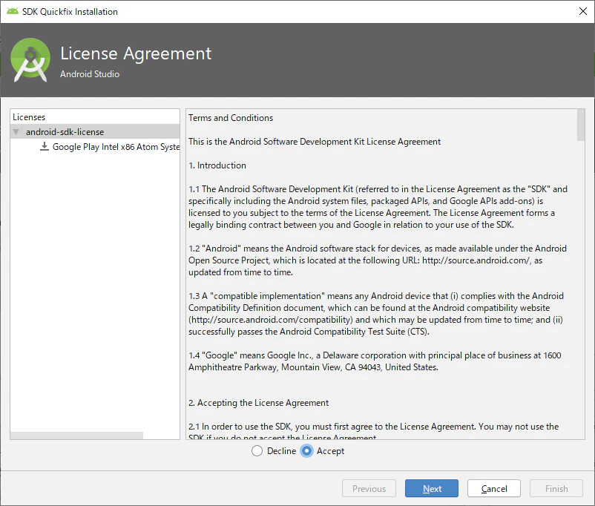Screen dimensions: 595x506
Task: Click the license text vertical scrollbar thumb
Action: [581, 125]
